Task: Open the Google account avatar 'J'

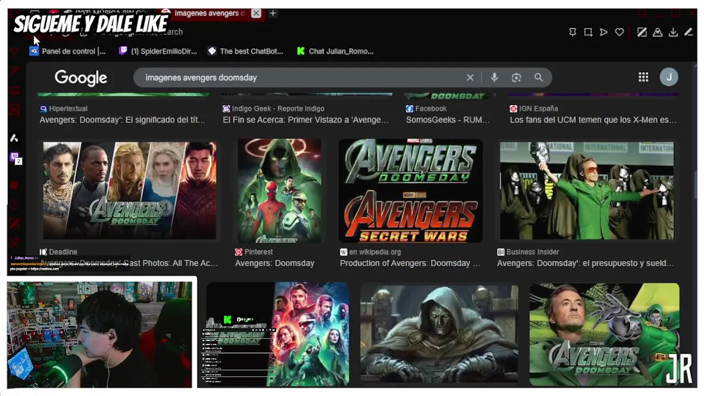Action: [669, 77]
